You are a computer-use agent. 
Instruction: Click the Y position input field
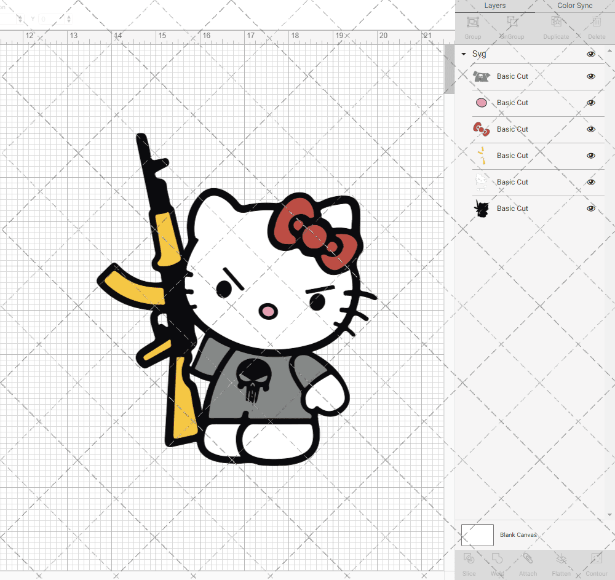pyautogui.click(x=52, y=19)
